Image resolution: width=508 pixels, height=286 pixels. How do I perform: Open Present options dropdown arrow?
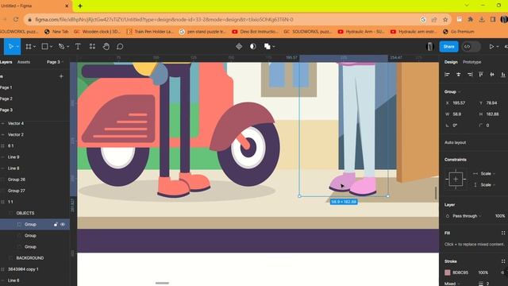(498, 47)
